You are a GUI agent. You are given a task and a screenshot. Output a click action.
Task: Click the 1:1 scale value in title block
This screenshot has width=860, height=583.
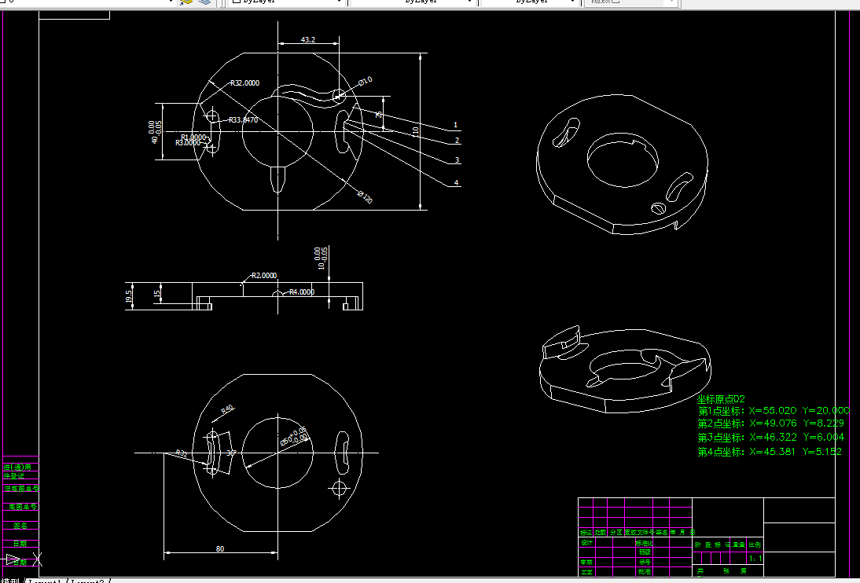pyautogui.click(x=755, y=559)
